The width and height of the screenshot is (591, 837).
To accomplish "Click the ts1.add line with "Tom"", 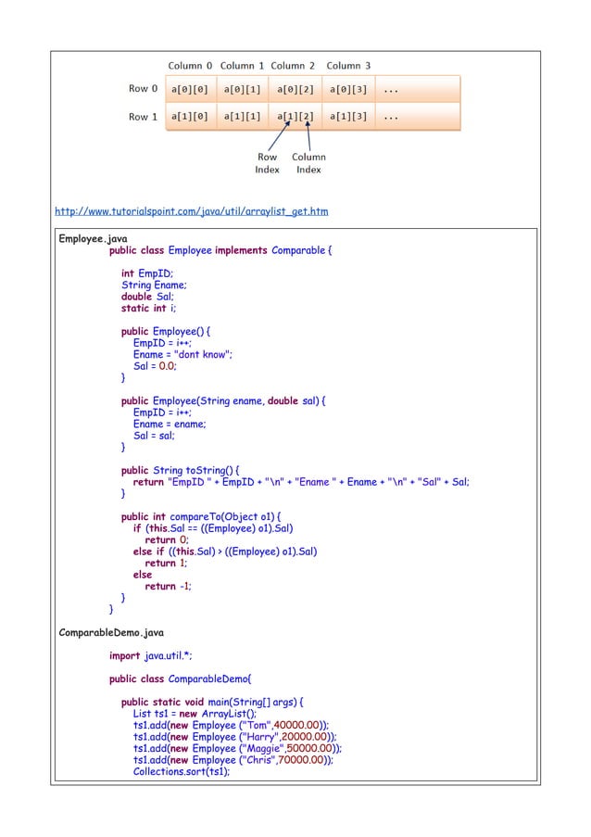I will [x=232, y=726].
